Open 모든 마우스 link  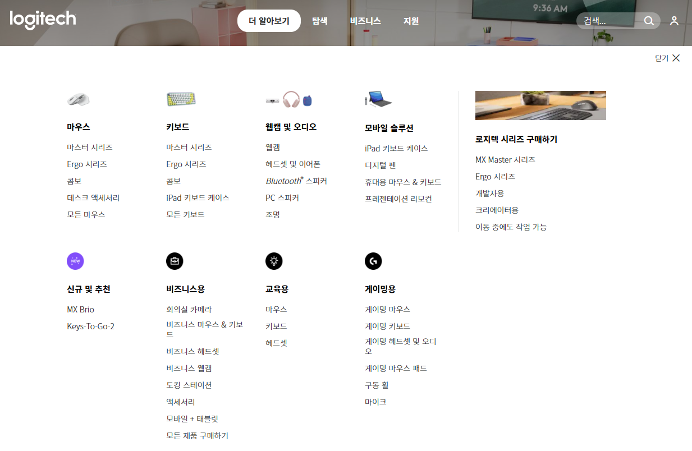86,214
